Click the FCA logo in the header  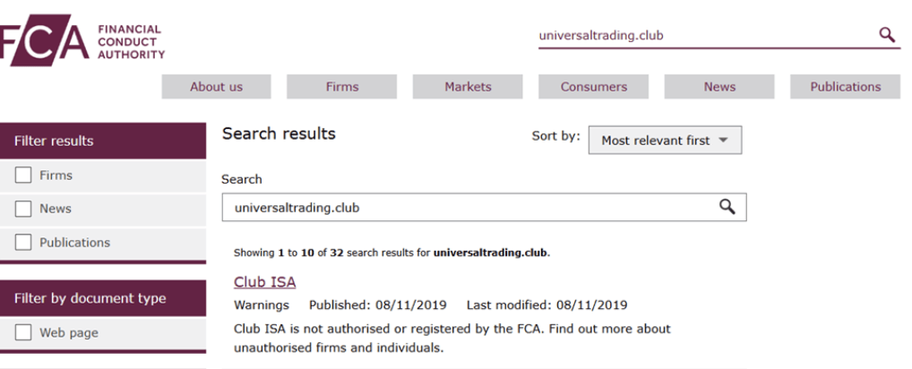[x=82, y=40]
